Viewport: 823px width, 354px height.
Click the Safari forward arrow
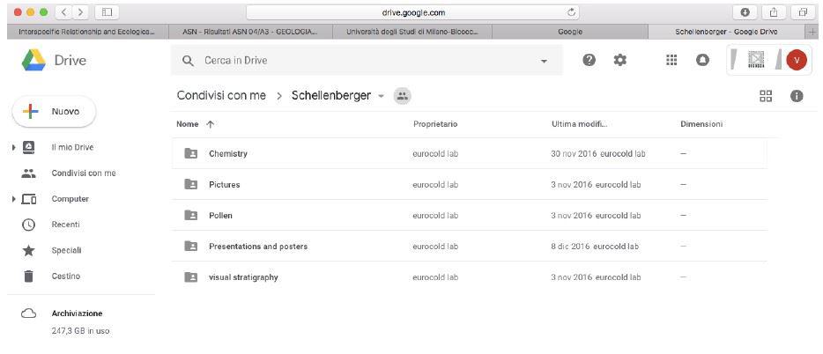(x=80, y=11)
